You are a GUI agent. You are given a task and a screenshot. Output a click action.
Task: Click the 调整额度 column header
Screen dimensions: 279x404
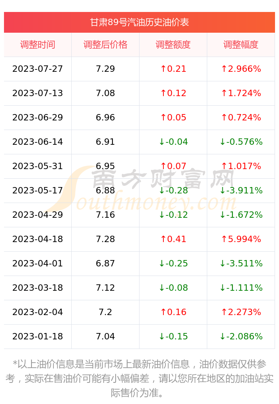173,45
